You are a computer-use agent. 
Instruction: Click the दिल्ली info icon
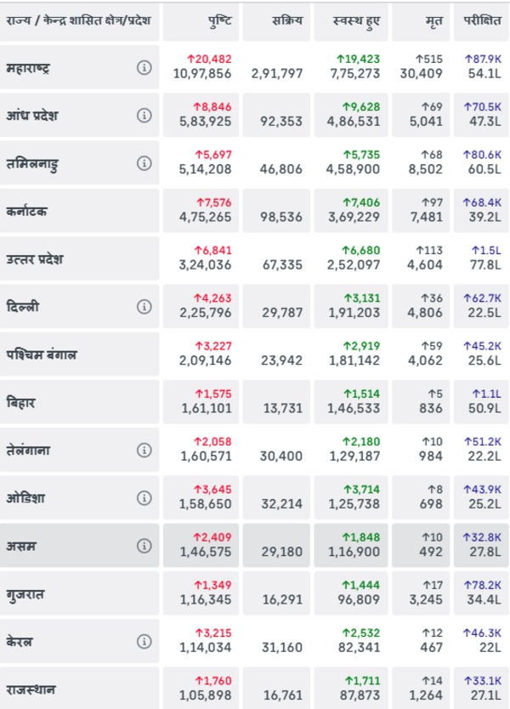pos(144,306)
